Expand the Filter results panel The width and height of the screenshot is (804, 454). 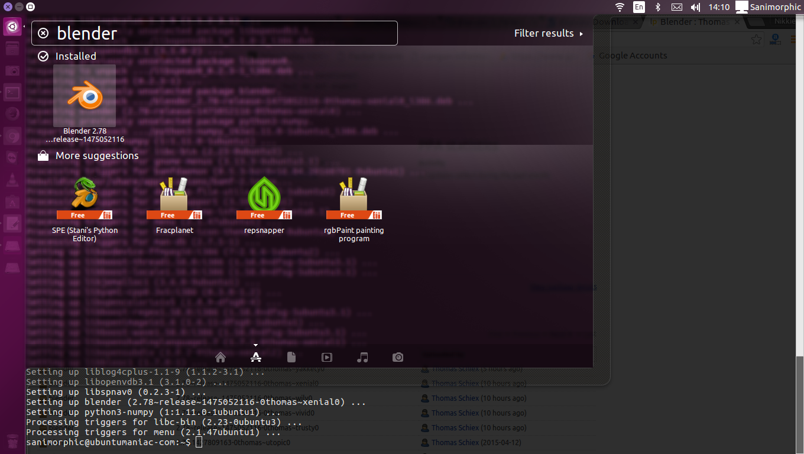[x=549, y=33]
